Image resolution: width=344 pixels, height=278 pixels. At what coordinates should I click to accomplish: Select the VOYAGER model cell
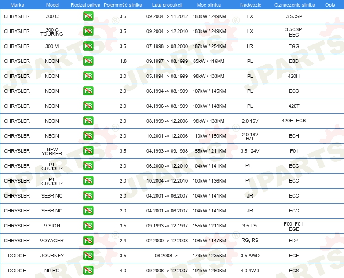(x=52, y=241)
